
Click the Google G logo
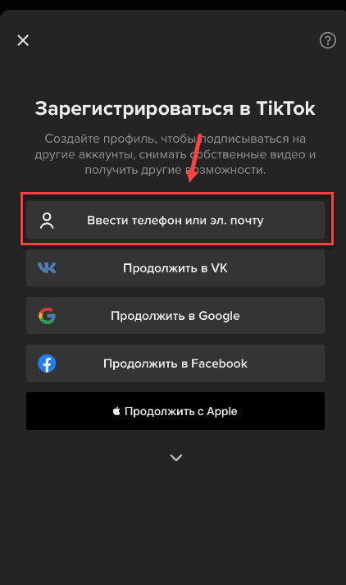47,316
